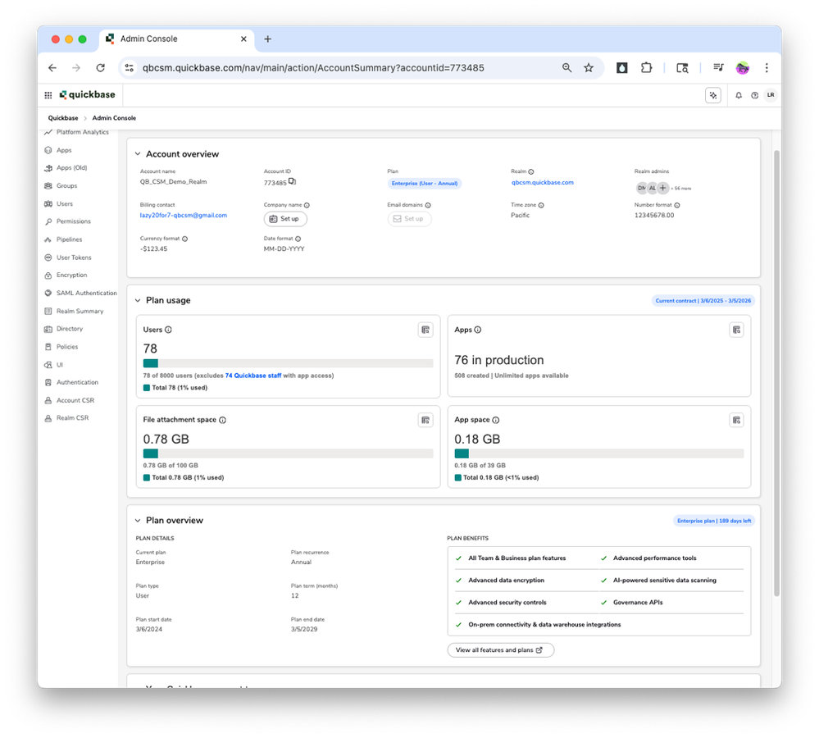Image resolution: width=819 pixels, height=738 pixels.
Task: Collapse the Plan overview section
Action: (x=138, y=520)
